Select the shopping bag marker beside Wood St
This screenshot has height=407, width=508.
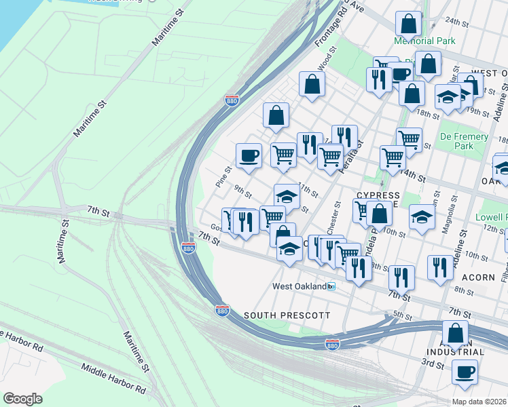coord(312,86)
